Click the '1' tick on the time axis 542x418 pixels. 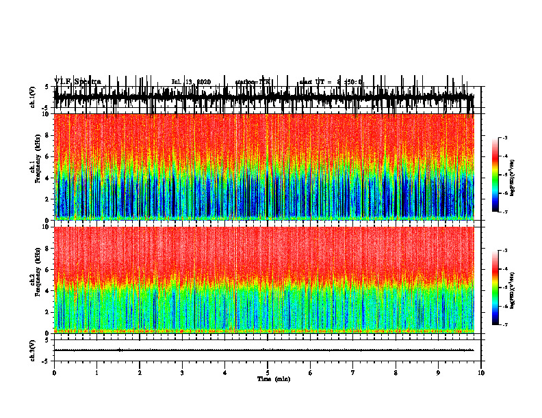coord(96,373)
